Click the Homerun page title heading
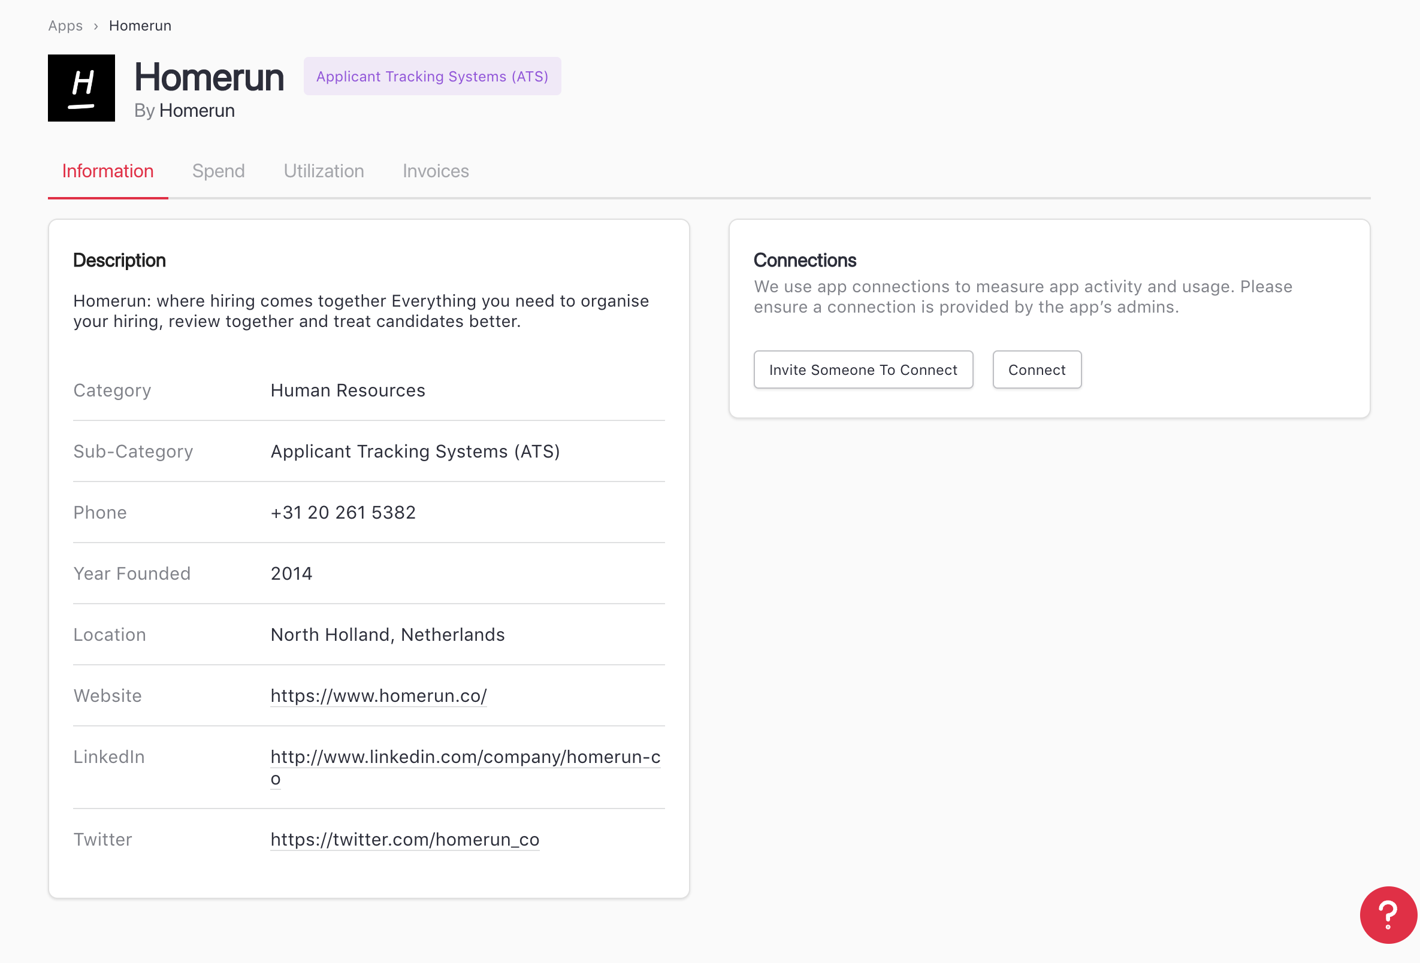 209,77
